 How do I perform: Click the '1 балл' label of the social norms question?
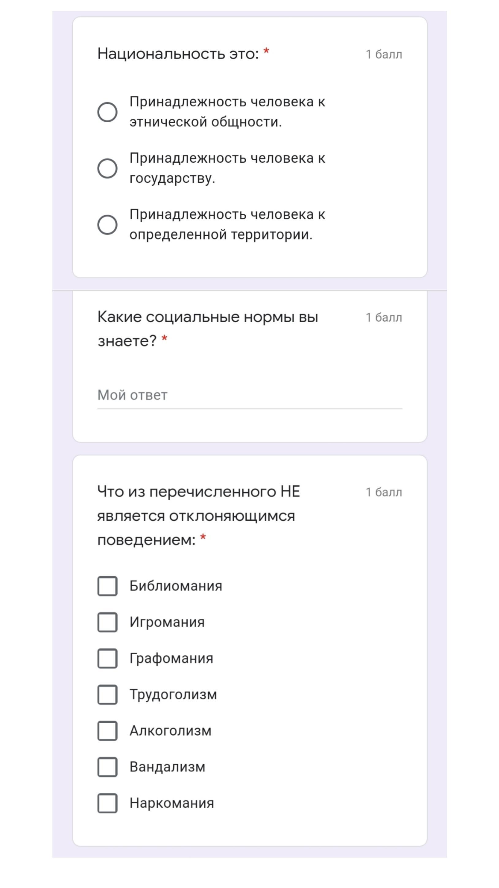(x=384, y=317)
